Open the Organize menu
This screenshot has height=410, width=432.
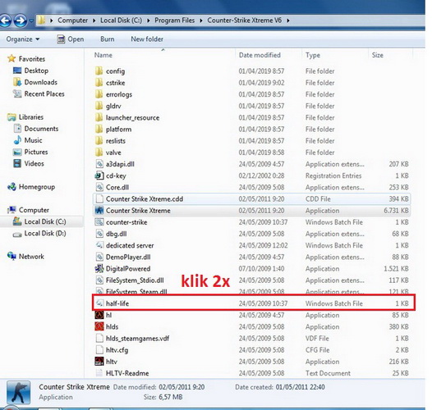click(23, 39)
